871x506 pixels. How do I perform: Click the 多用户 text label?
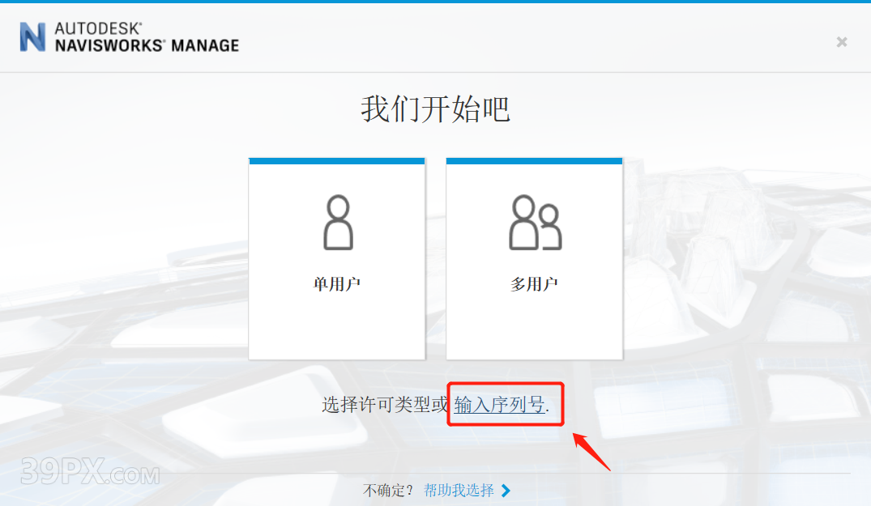click(535, 284)
